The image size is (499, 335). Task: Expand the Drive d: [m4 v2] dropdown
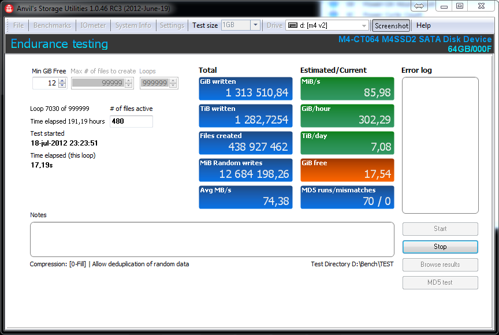point(364,25)
